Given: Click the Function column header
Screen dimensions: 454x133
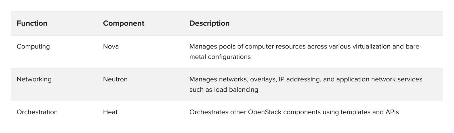Looking at the screenshot, I should (32, 23).
